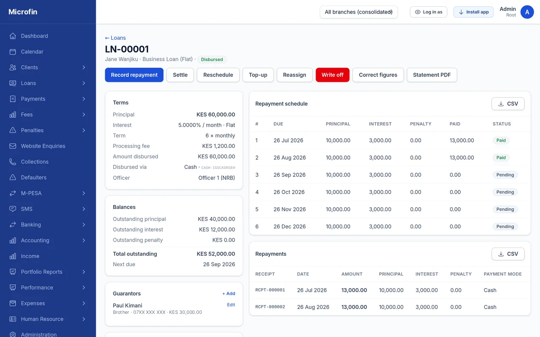Click the Correct figures button
Image resolution: width=540 pixels, height=337 pixels.
tap(378, 75)
